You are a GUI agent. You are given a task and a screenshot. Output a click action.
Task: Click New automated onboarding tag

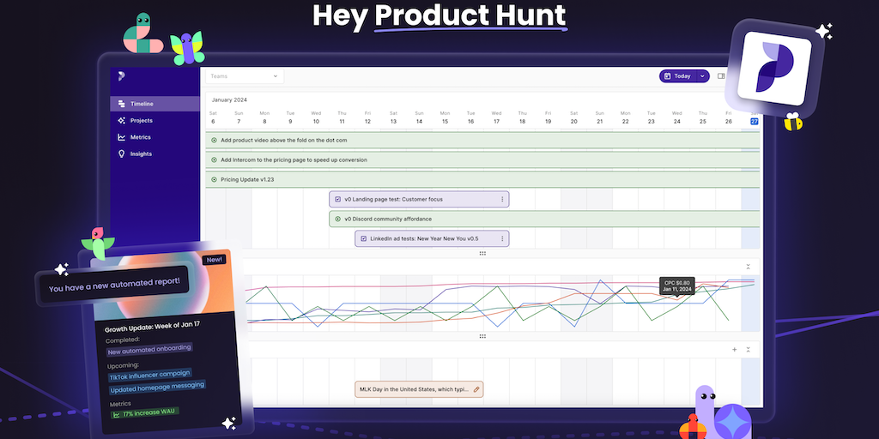[x=149, y=350]
